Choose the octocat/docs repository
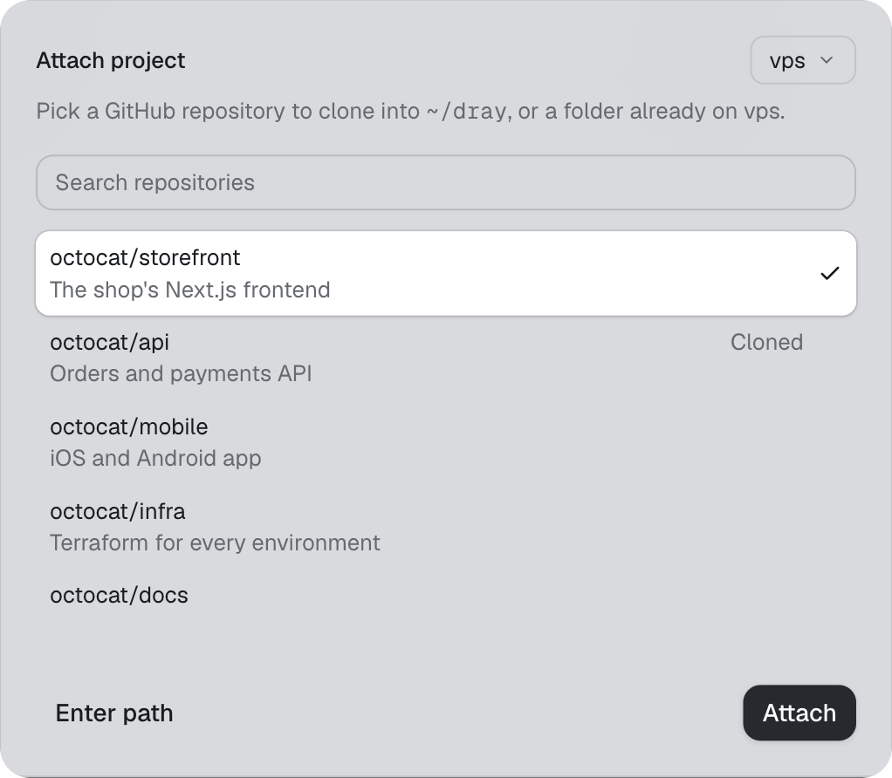The image size is (892, 778). (446, 596)
